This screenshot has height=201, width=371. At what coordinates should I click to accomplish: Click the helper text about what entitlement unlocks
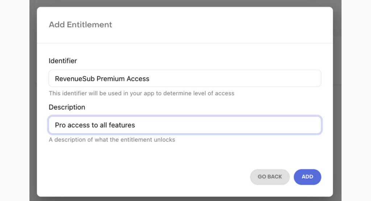[112, 140]
